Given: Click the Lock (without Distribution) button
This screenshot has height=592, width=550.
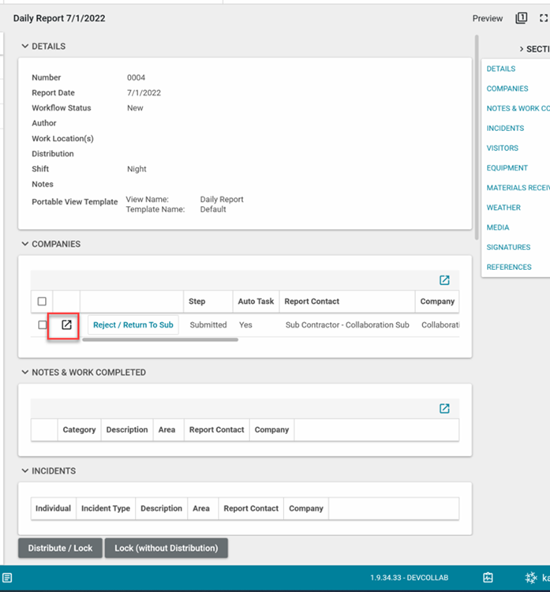Looking at the screenshot, I should pos(166,548).
